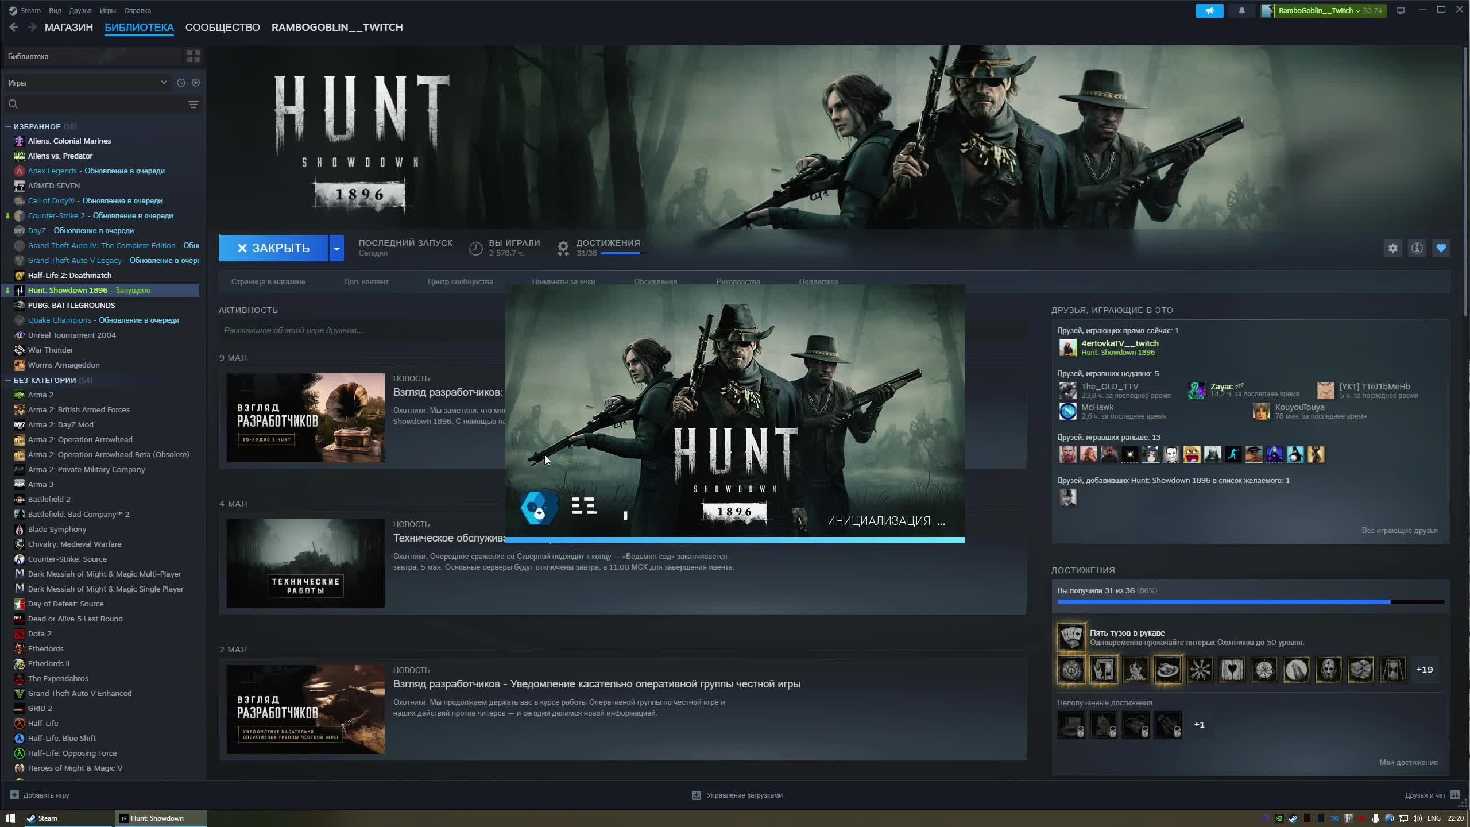Switch library to grid view icon
Screen dimensions: 1470x827
coord(193,56)
